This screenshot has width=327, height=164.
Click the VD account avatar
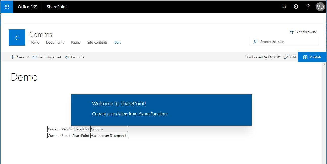coord(320,7)
